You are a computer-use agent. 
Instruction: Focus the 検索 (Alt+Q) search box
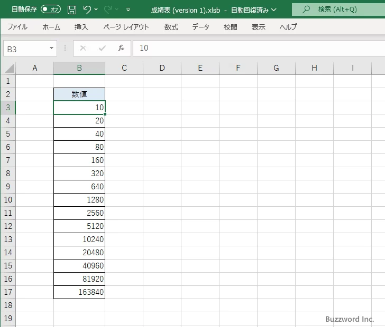pos(338,9)
